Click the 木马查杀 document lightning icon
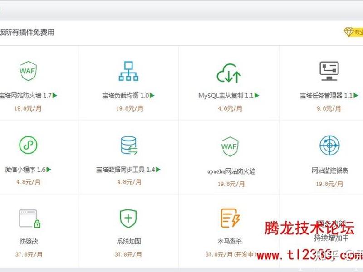 point(230,218)
